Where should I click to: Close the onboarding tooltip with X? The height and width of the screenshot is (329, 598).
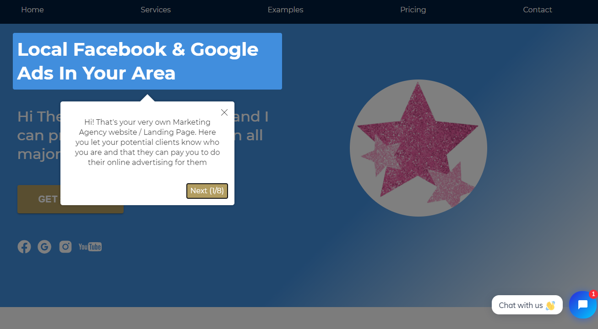click(x=224, y=112)
